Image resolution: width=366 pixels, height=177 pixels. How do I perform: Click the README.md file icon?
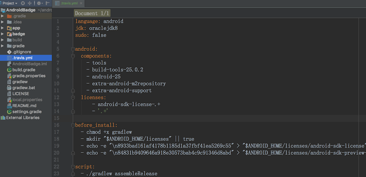9,106
